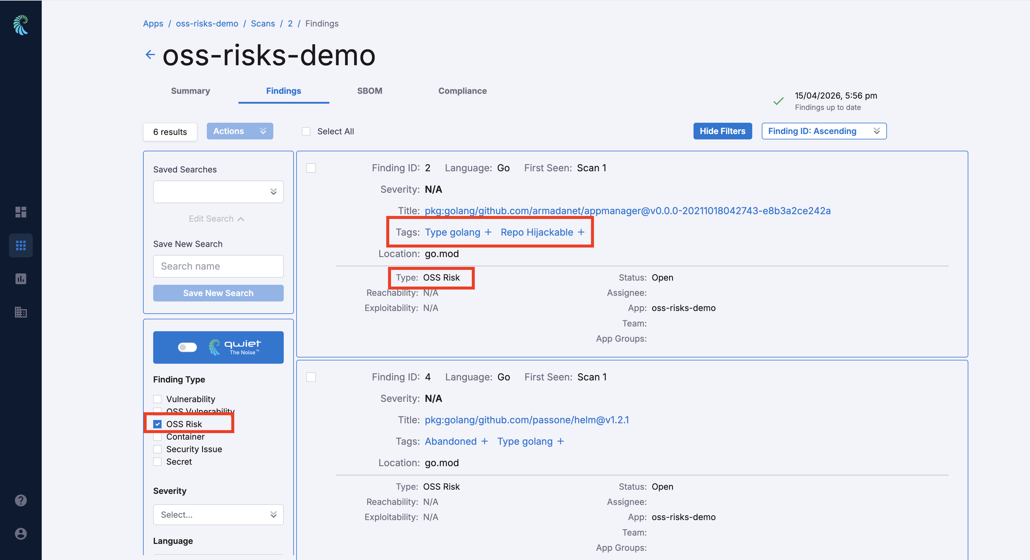Add the Repo Hijackable tag filter plus
This screenshot has height=560, width=1030.
[x=581, y=232]
